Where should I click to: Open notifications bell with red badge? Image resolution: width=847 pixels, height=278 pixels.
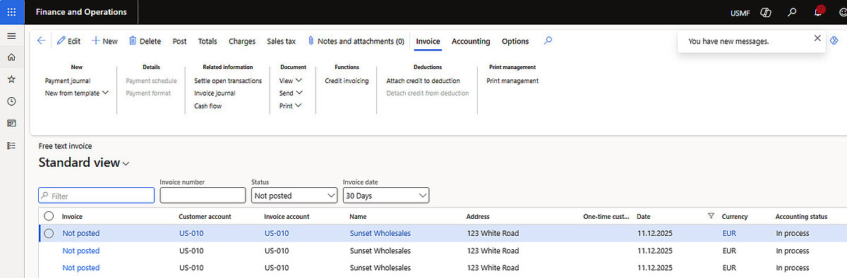pos(819,12)
